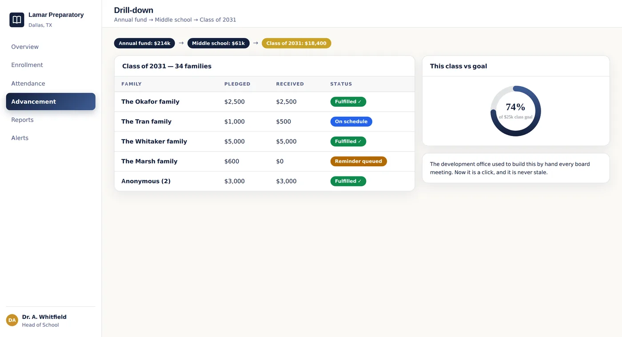Viewport: 622px width, 337px height.
Task: Click the Fulfilled badge for the Okafor family
Action: point(348,102)
